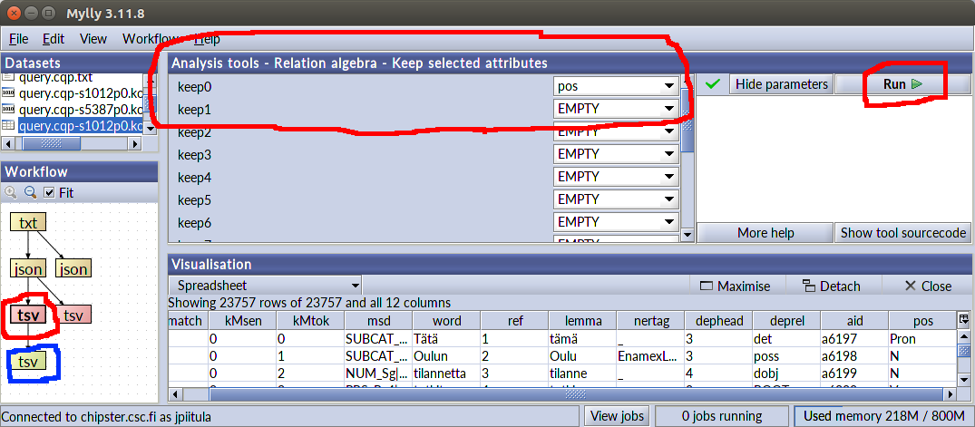This screenshot has height=427, width=975.
Task: Click the View jobs button
Action: point(616,416)
